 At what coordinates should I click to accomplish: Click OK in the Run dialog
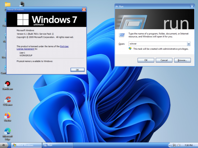(146, 60)
